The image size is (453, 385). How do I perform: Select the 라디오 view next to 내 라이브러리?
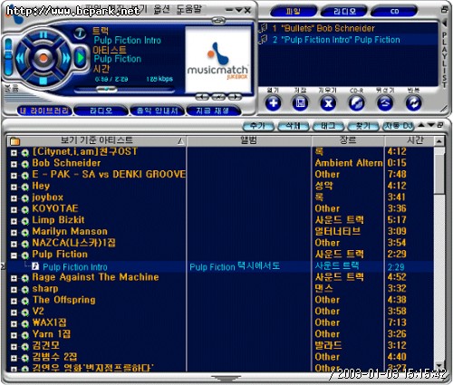point(101,111)
